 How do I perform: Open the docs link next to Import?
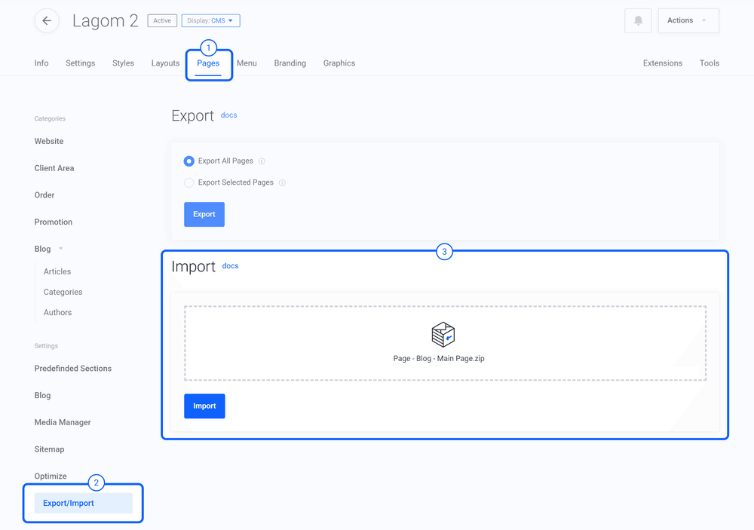point(230,265)
